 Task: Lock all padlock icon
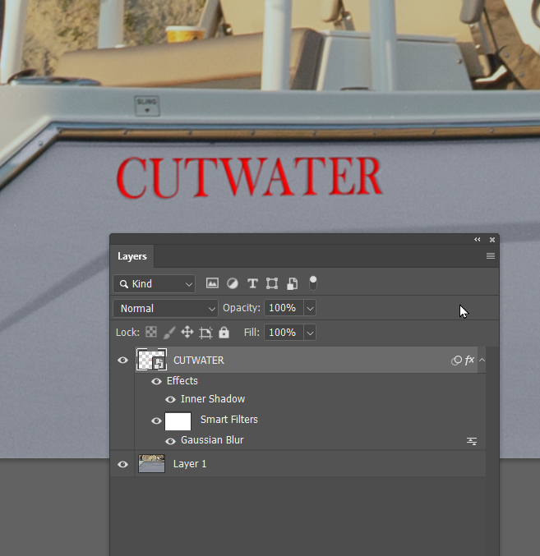point(224,333)
